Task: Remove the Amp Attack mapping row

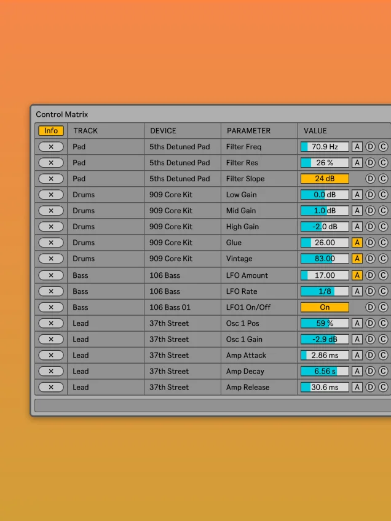Action: click(x=51, y=355)
